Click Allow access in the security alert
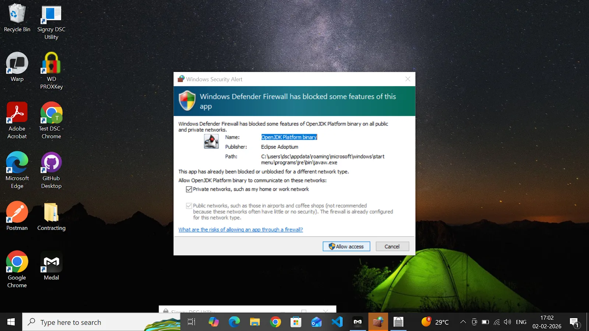Image resolution: width=589 pixels, height=331 pixels. click(346, 246)
